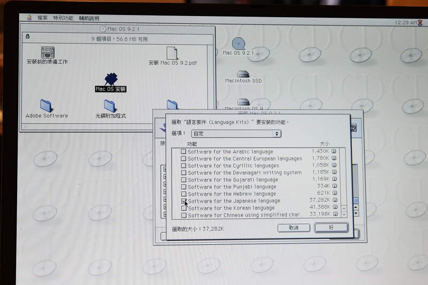The width and height of the screenshot is (428, 285).
Task: Open the Apple menu
Action: click(29, 18)
